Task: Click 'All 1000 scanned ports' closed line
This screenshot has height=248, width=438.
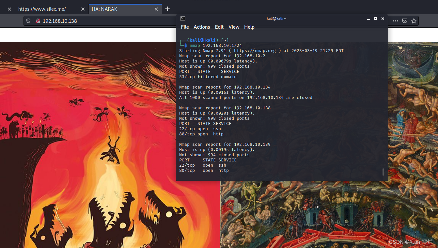Action: 246,98
